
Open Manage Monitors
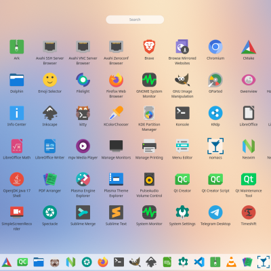pos(116,146)
